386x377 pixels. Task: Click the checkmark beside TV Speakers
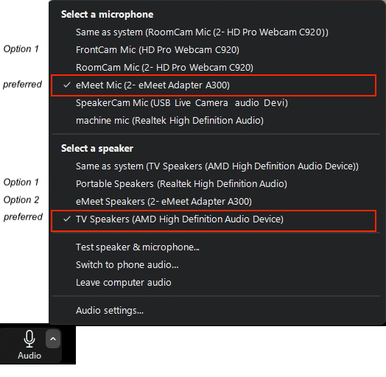pos(67,219)
